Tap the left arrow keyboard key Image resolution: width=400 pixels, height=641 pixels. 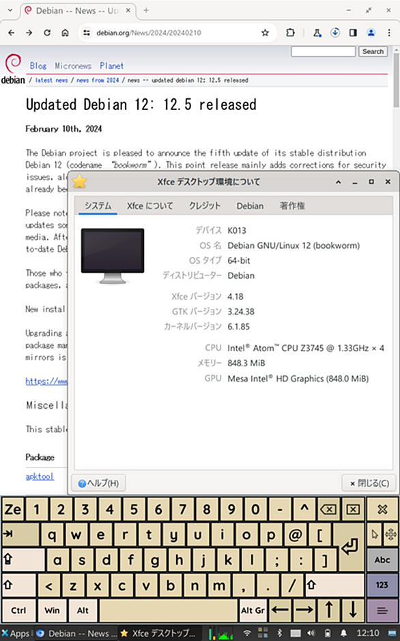tap(280, 610)
